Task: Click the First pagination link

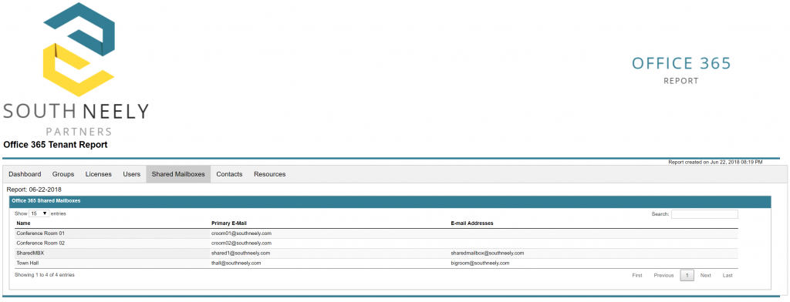Action: [x=637, y=275]
